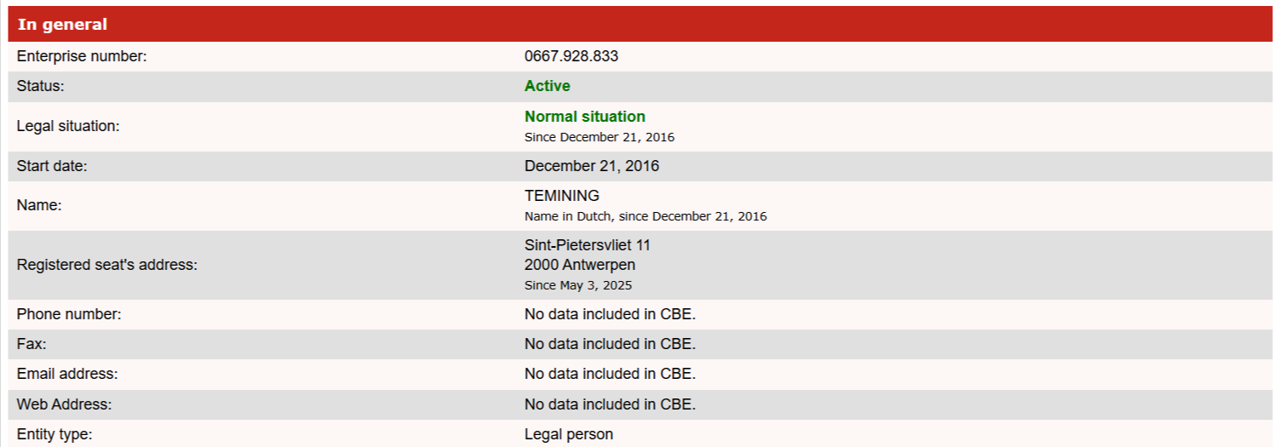
Task: Click the start date value December 21, 2016
Action: [592, 166]
